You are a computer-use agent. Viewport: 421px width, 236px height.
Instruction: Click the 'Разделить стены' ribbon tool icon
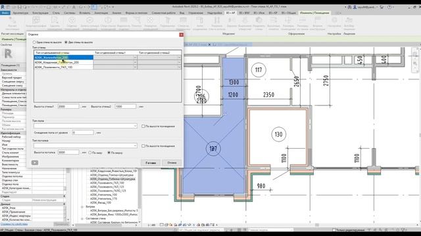pos(259,20)
